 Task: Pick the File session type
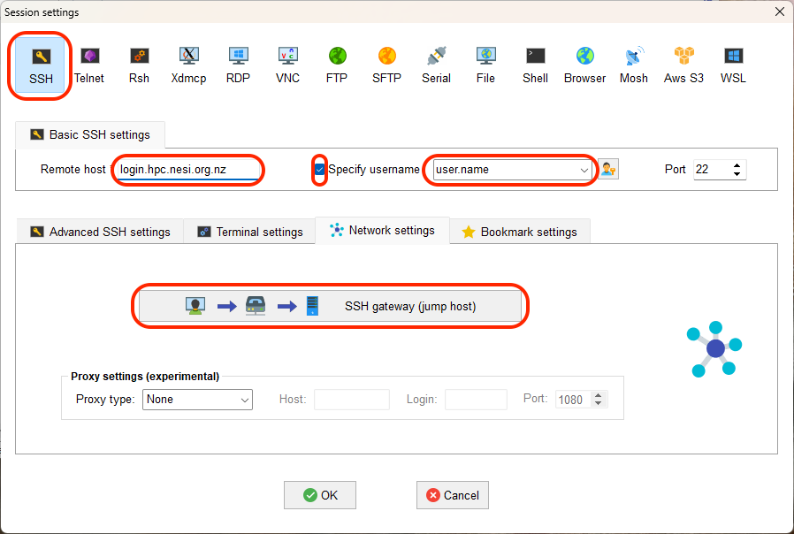(485, 65)
